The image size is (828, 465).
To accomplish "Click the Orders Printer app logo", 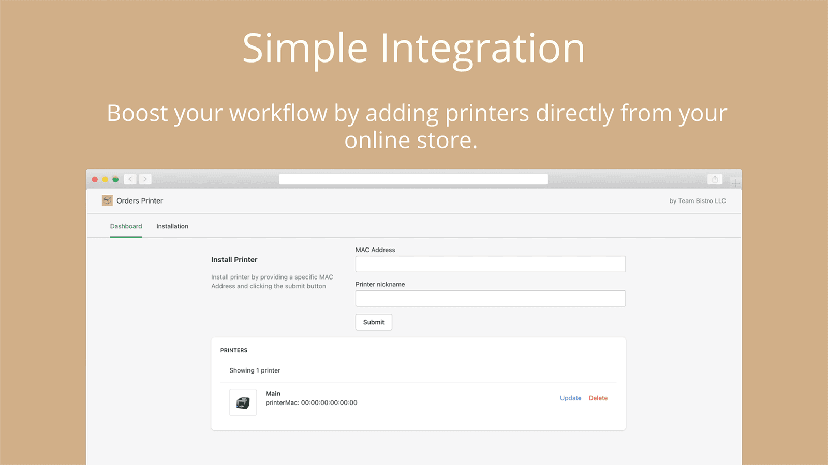I will pos(107,201).
